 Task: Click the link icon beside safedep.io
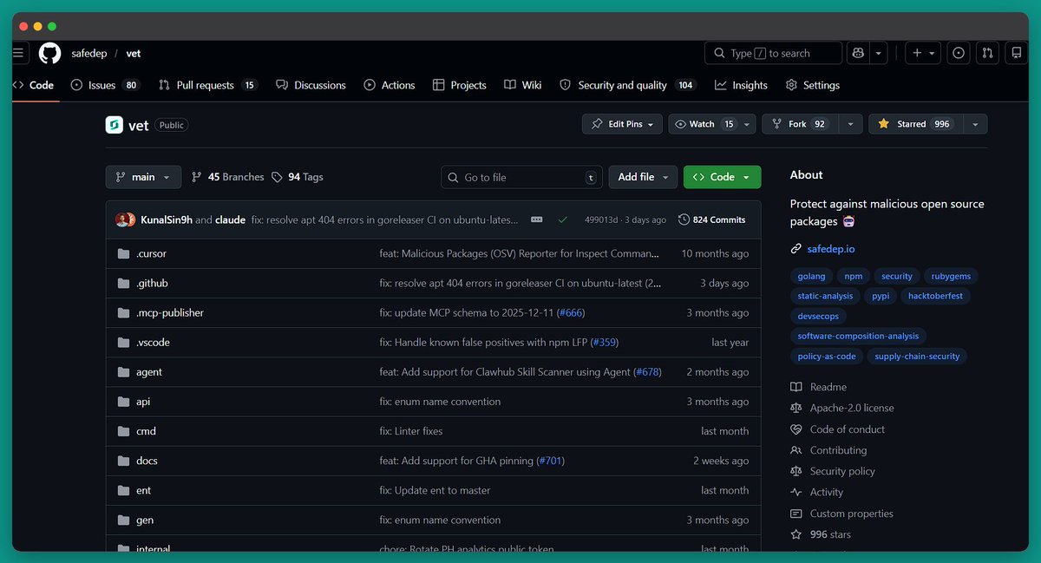(x=796, y=249)
